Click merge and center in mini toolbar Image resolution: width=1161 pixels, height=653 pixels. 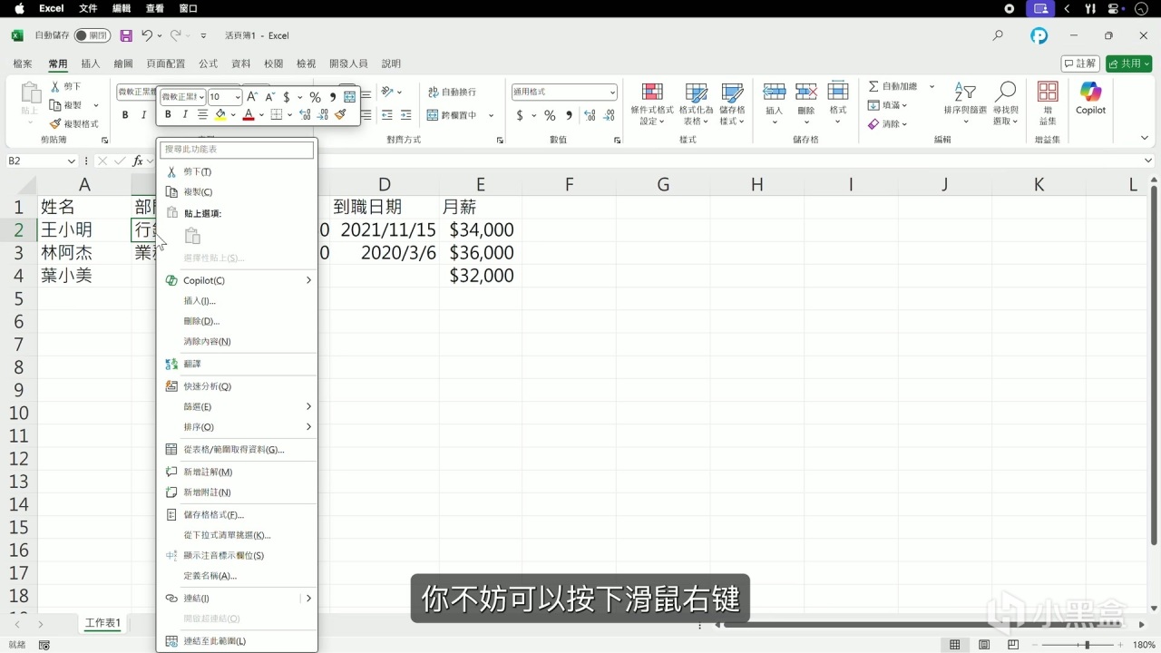point(350,97)
